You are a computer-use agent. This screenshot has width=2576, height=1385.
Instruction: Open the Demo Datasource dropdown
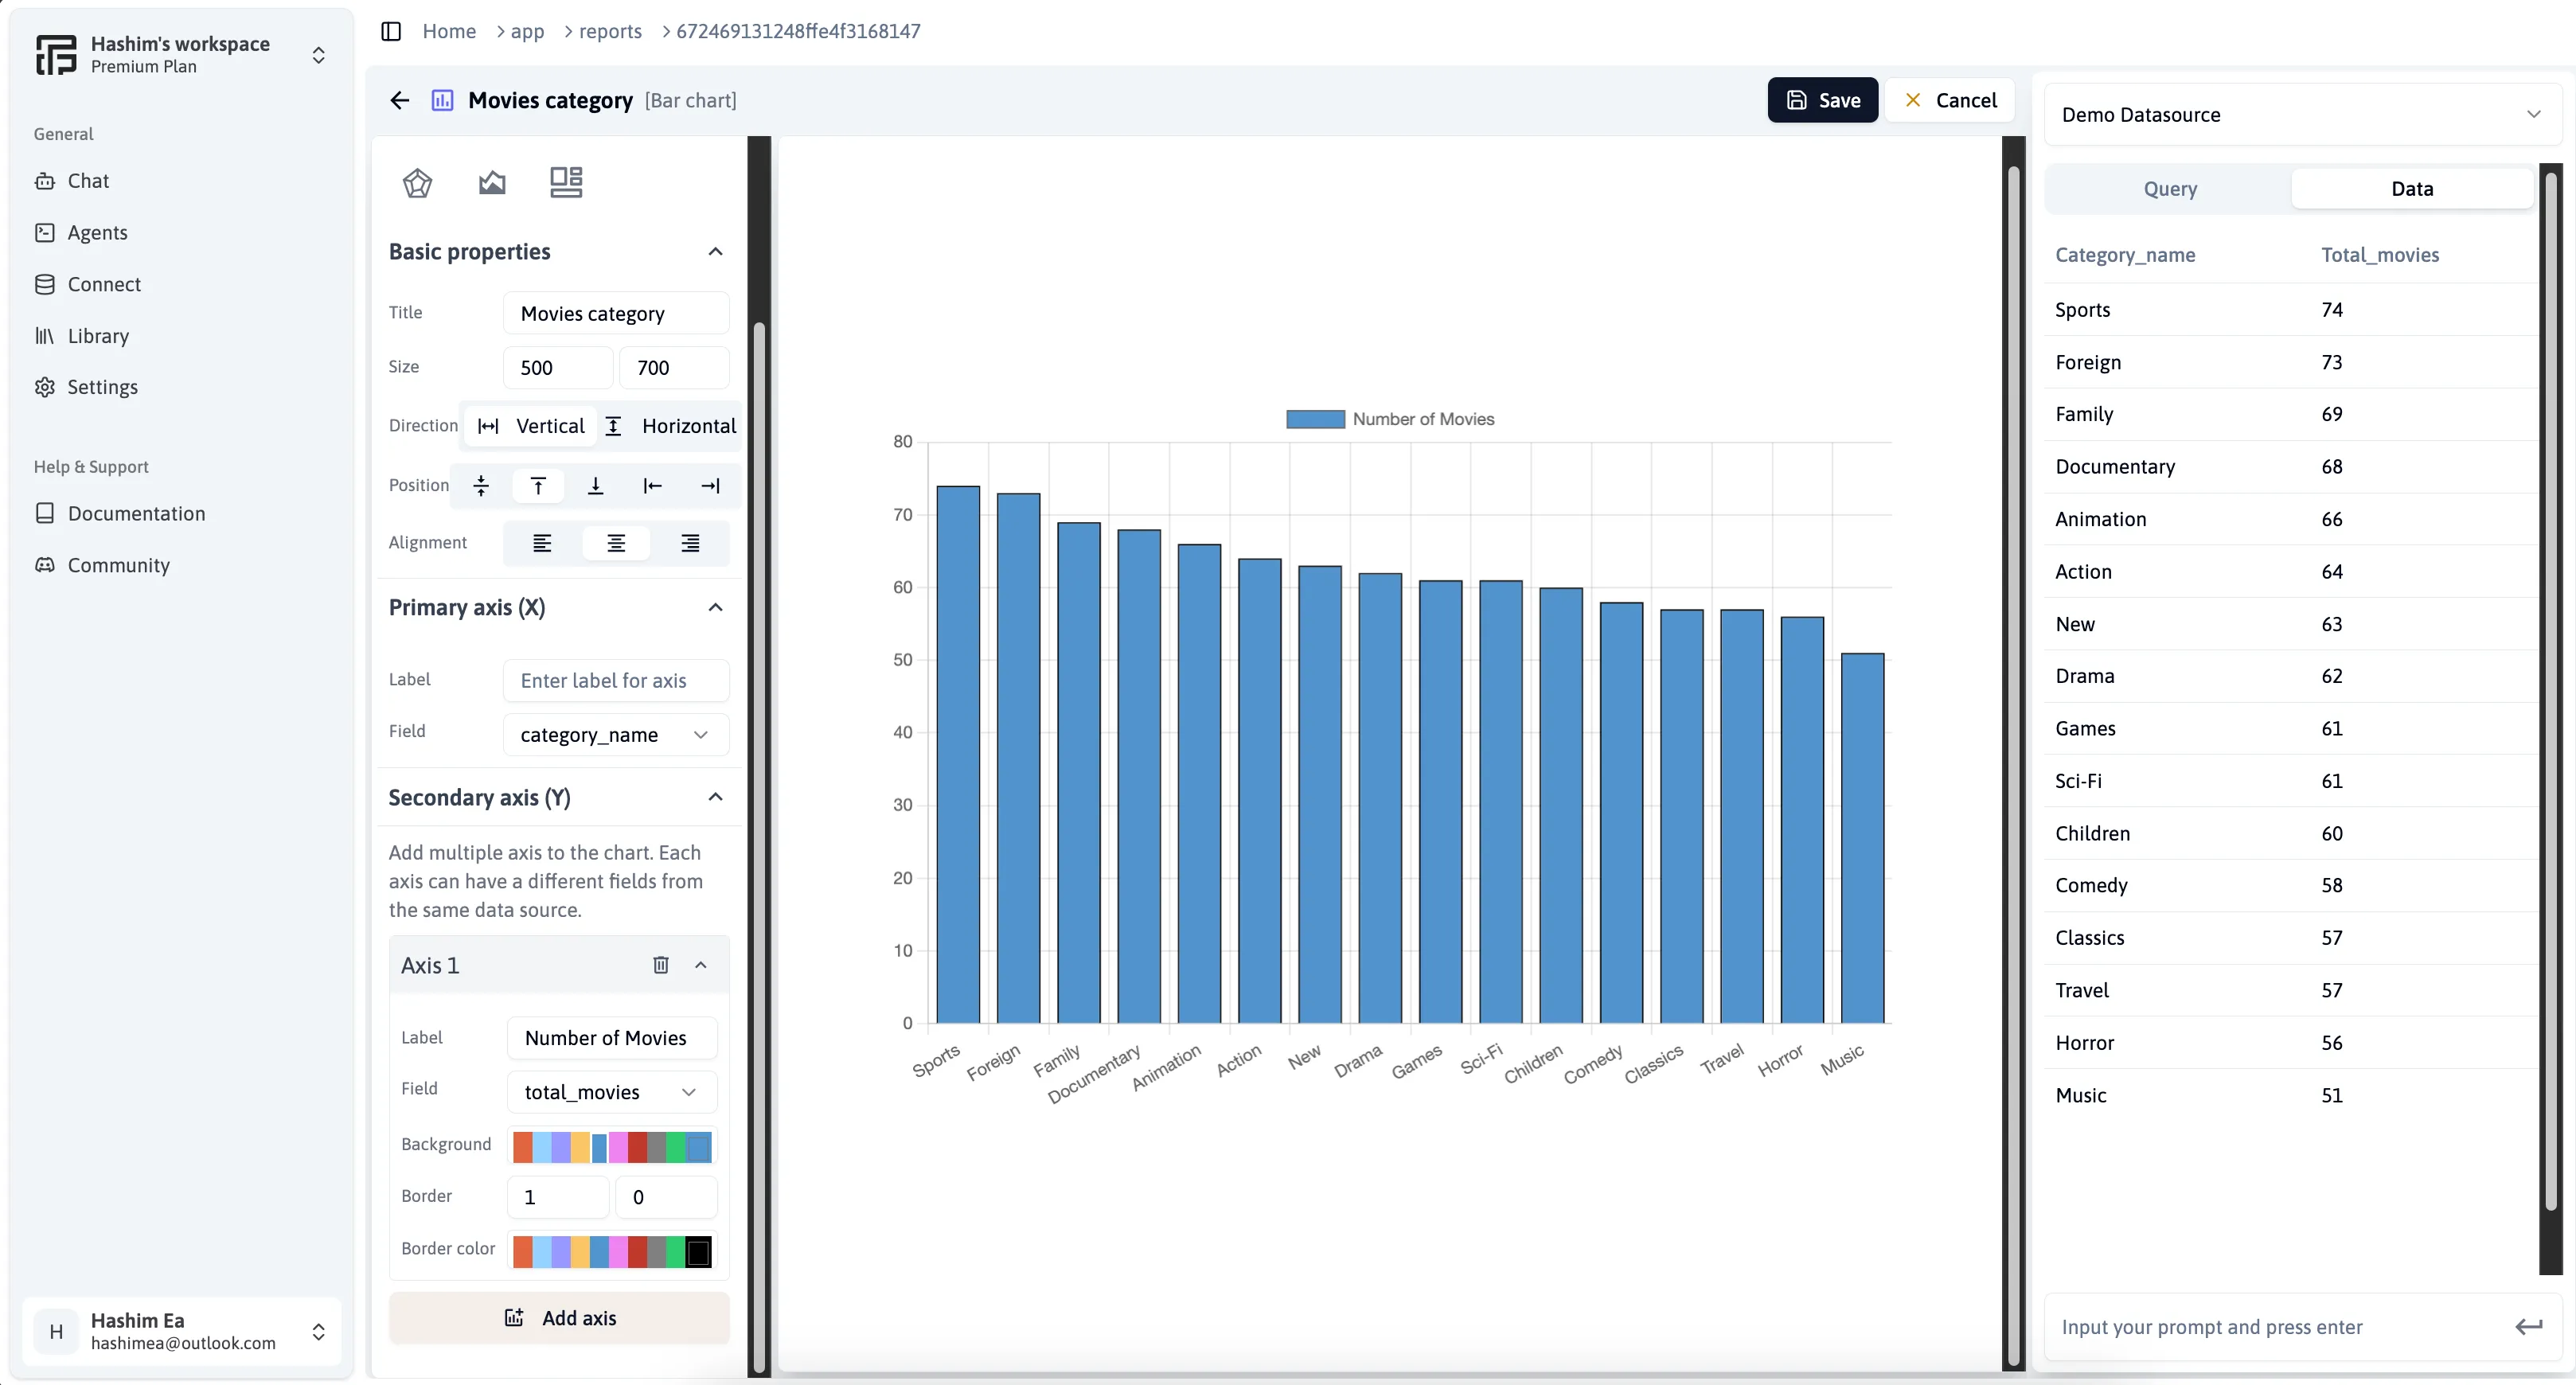point(2302,115)
